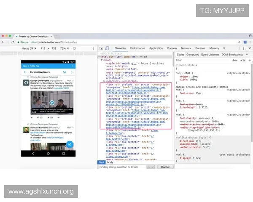The width and height of the screenshot is (253, 202).
Task: Play the video in the tweet
Action: pos(51,103)
